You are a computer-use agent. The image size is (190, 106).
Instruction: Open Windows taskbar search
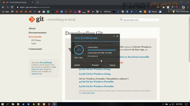click(x=7, y=104)
